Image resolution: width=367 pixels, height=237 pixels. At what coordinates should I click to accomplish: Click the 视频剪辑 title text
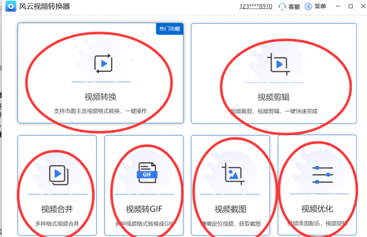pyautogui.click(x=273, y=97)
